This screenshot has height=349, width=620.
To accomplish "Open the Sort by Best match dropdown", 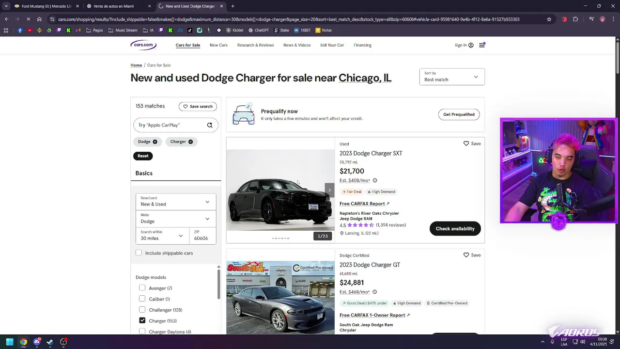I will pos(452,77).
